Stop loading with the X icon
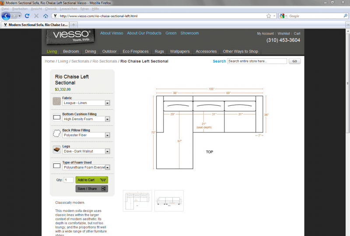This screenshot has height=236, width=350. pyautogui.click(x=36, y=16)
